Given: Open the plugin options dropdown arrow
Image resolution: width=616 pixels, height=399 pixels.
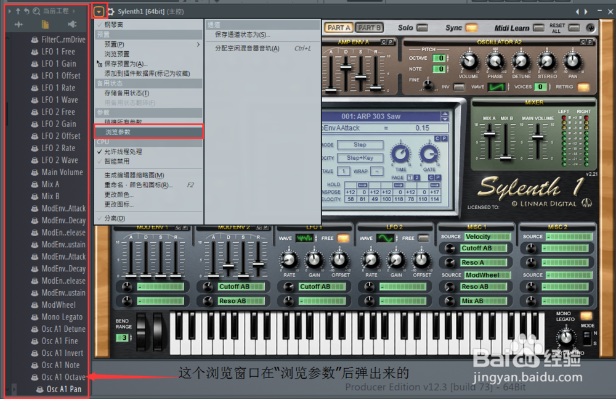Looking at the screenshot, I should point(99,12).
